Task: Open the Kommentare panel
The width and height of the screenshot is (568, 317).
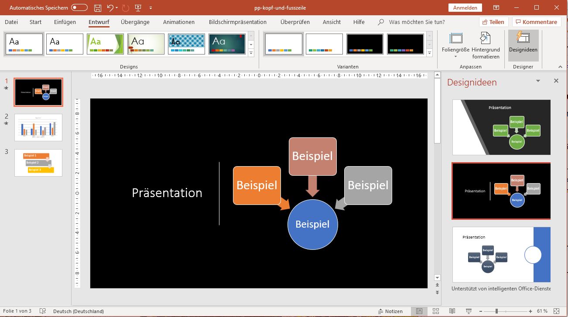Action: click(x=536, y=21)
